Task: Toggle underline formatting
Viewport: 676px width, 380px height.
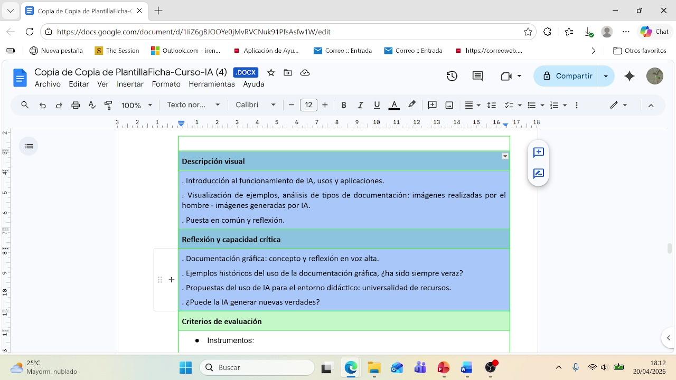Action: (377, 105)
